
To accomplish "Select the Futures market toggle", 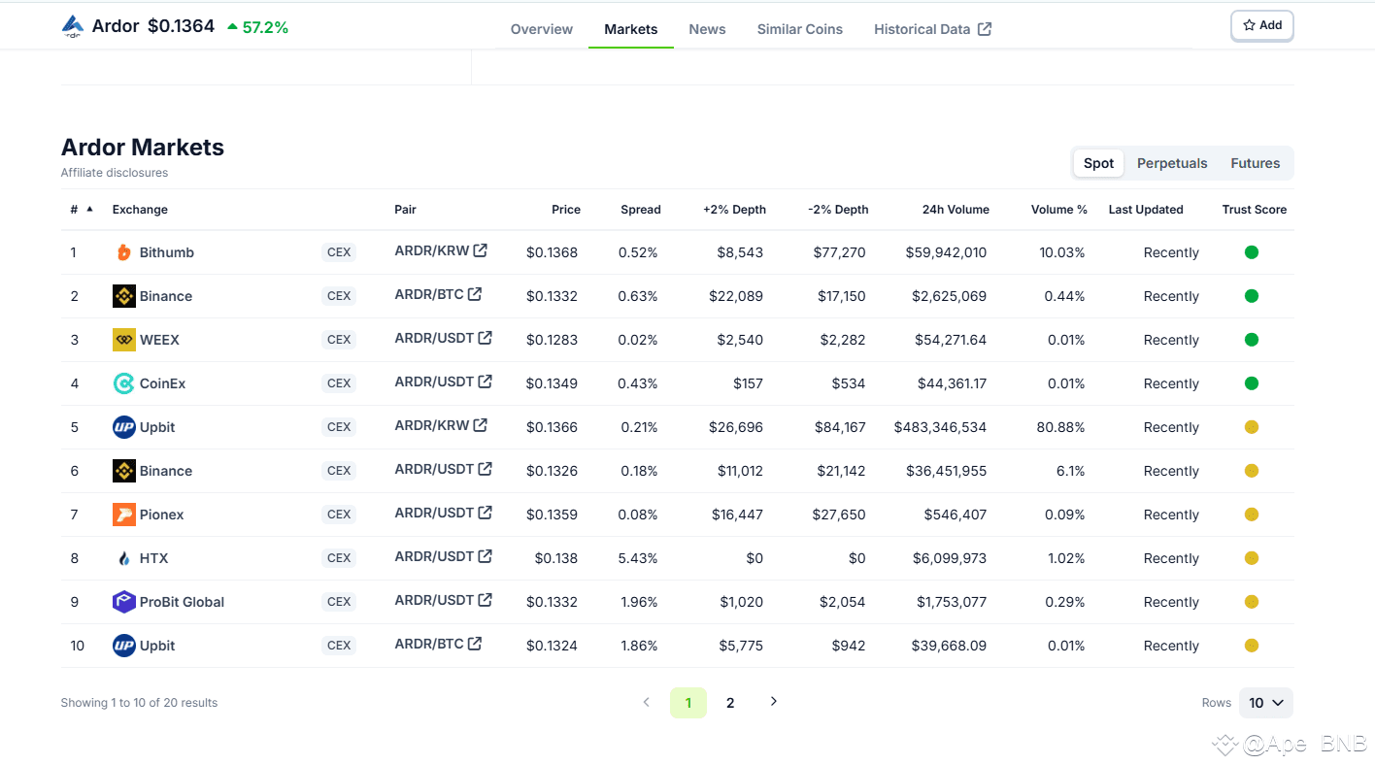I will point(1255,163).
